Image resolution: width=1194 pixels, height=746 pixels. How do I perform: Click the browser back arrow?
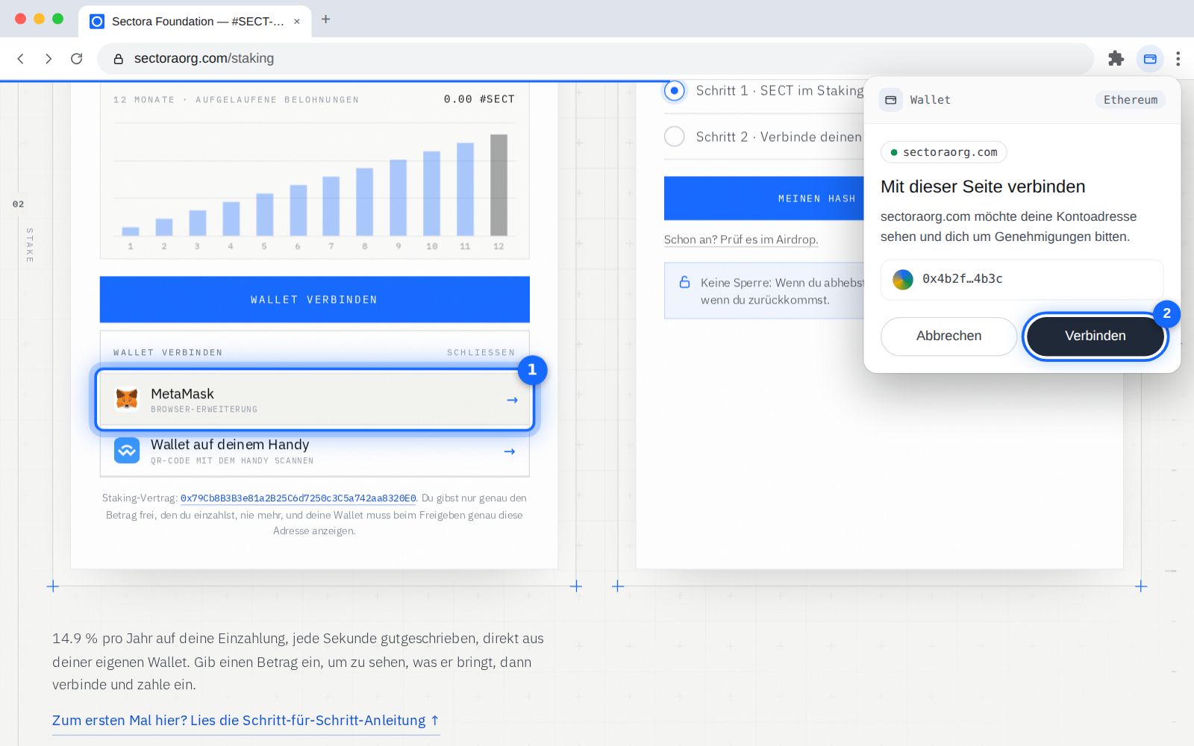[21, 58]
